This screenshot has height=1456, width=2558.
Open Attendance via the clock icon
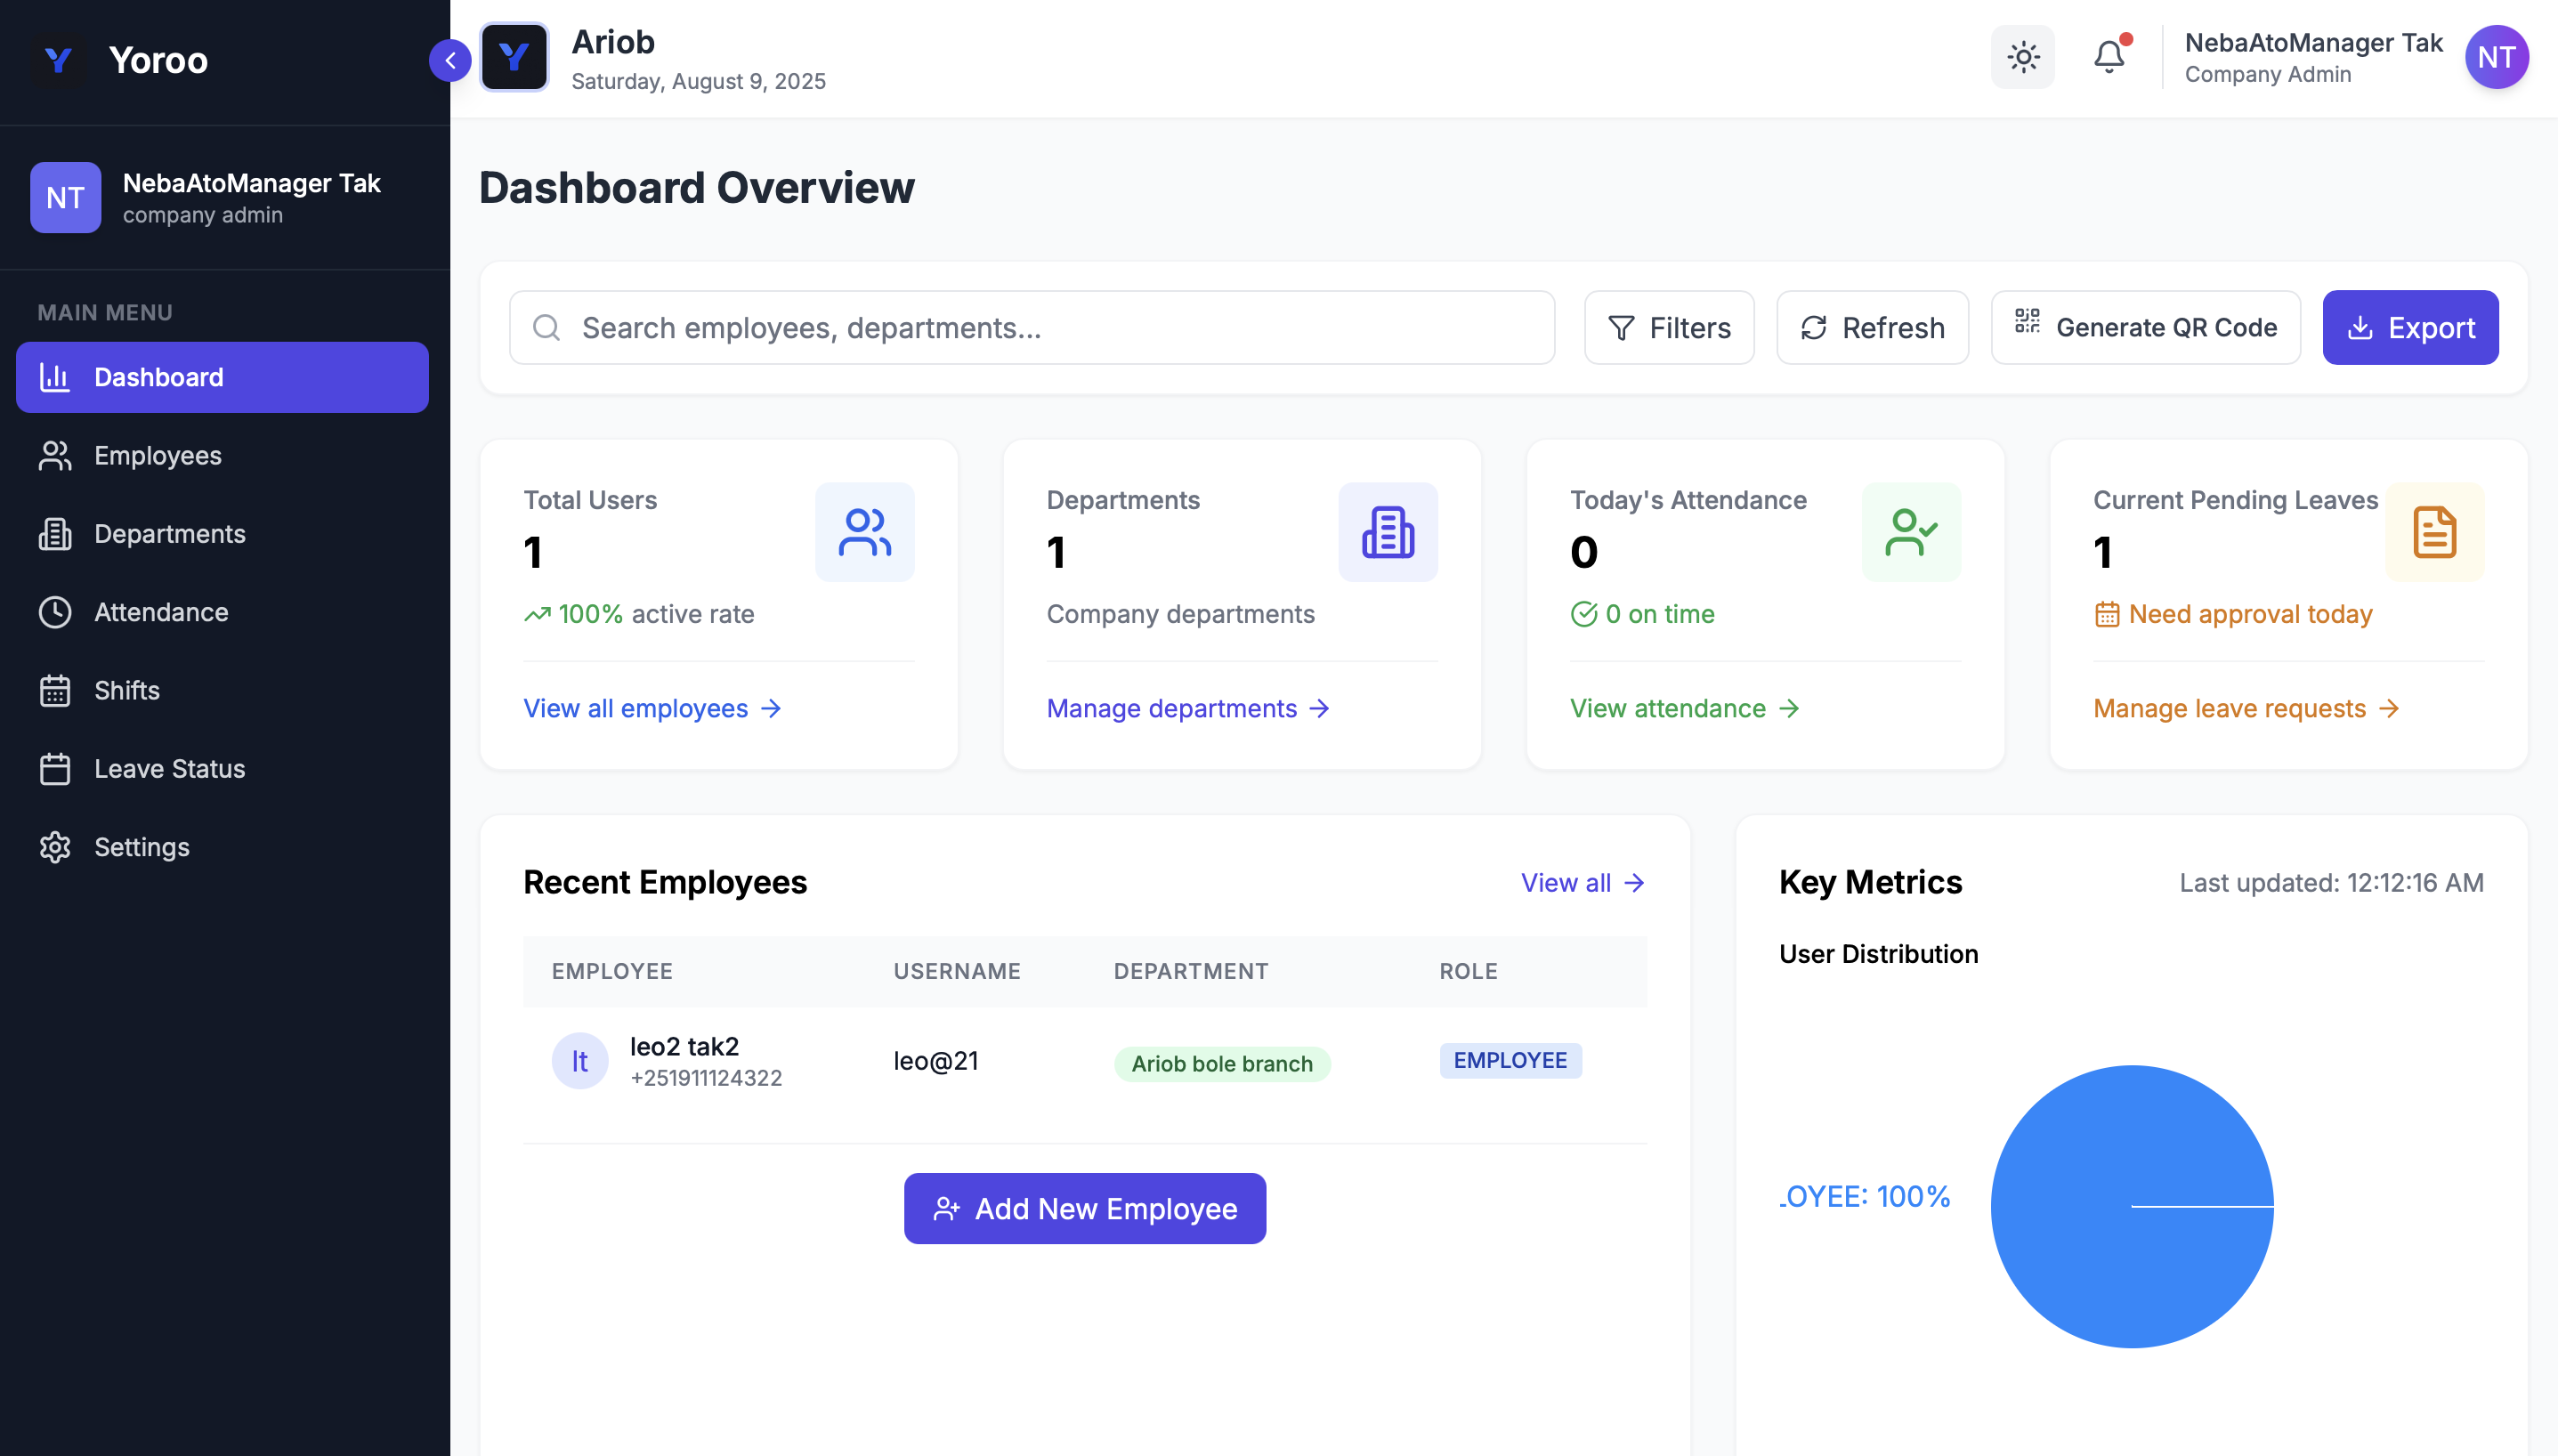click(x=55, y=612)
